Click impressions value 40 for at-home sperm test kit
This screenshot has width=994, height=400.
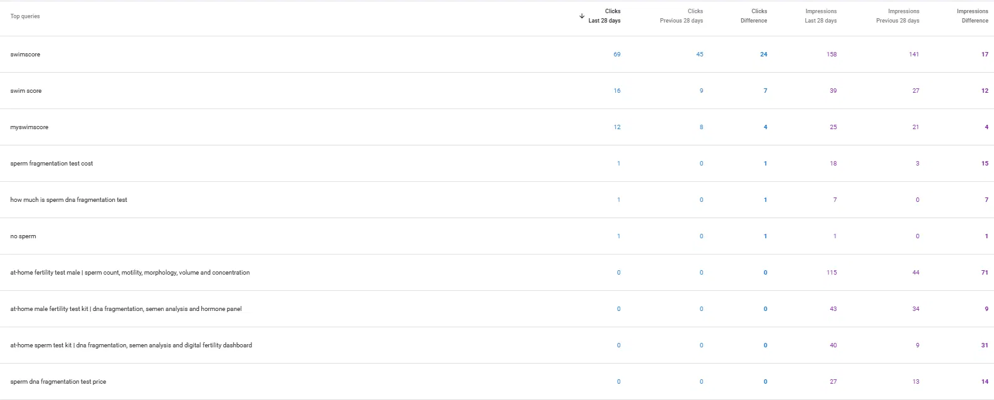833,345
